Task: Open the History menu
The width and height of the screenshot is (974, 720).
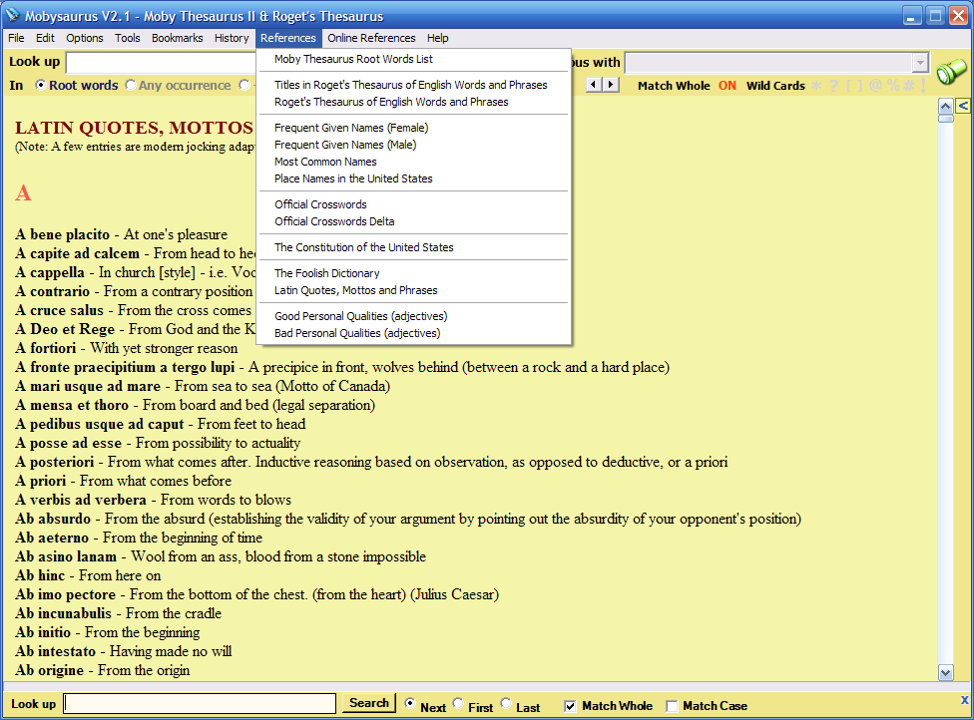Action: (232, 38)
